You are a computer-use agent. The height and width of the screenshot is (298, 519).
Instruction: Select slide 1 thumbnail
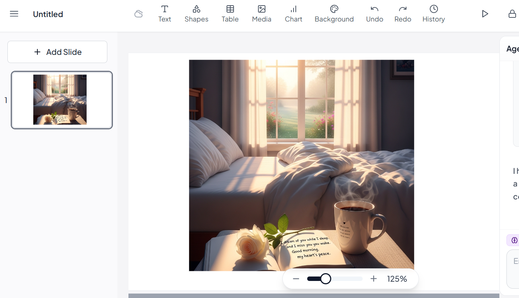tap(62, 100)
